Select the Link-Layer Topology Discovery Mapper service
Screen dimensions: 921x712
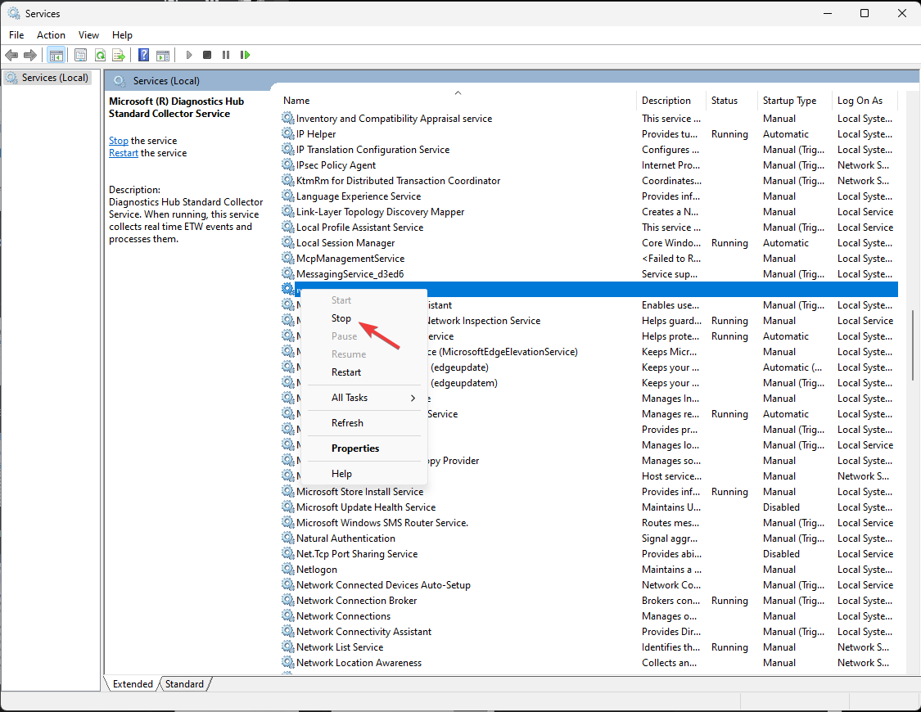tap(589, 212)
